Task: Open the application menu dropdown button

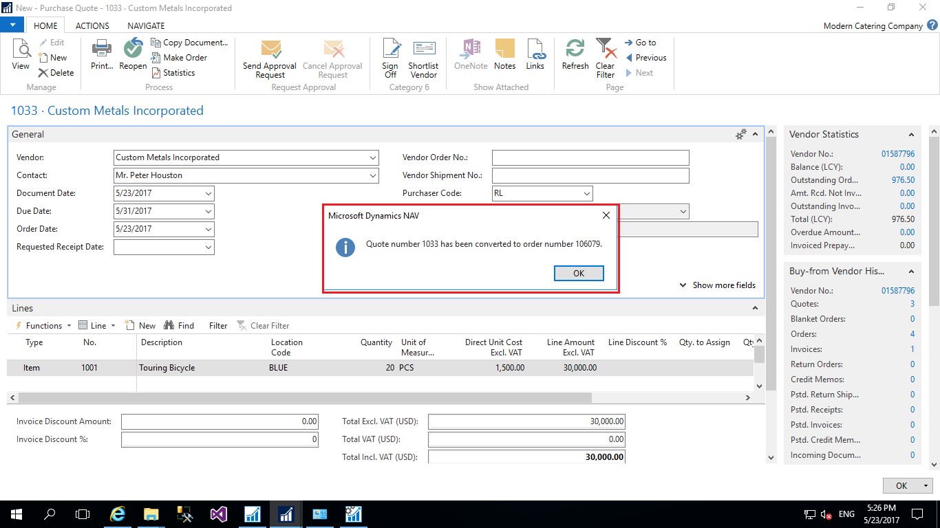Action: [x=12, y=25]
